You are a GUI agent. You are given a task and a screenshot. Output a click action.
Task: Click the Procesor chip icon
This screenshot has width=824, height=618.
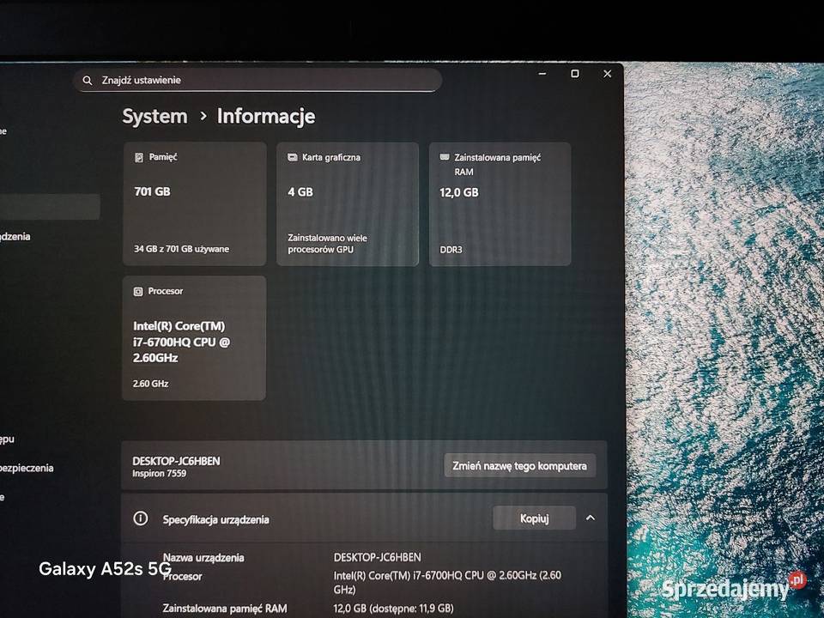[138, 291]
